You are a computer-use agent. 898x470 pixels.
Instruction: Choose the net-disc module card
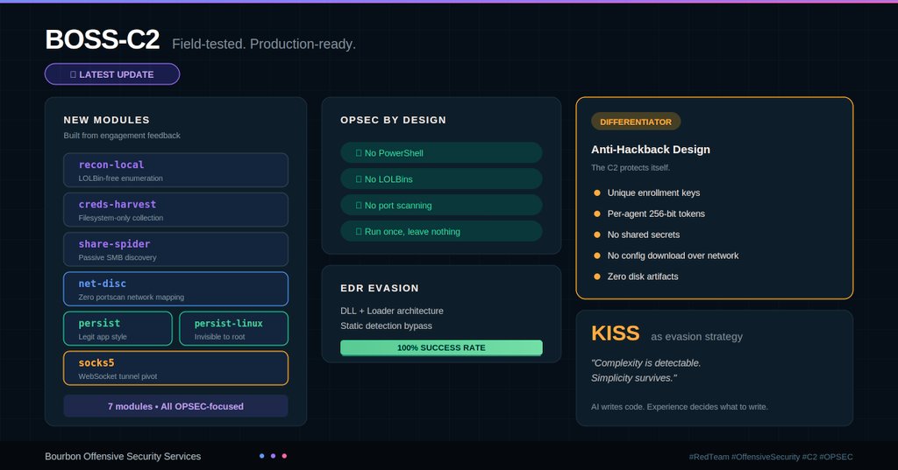175,289
